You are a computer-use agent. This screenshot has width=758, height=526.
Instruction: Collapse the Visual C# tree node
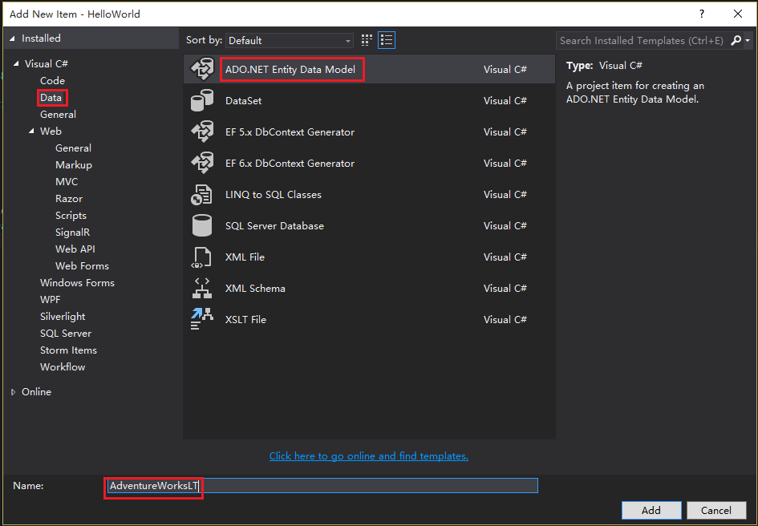click(16, 64)
